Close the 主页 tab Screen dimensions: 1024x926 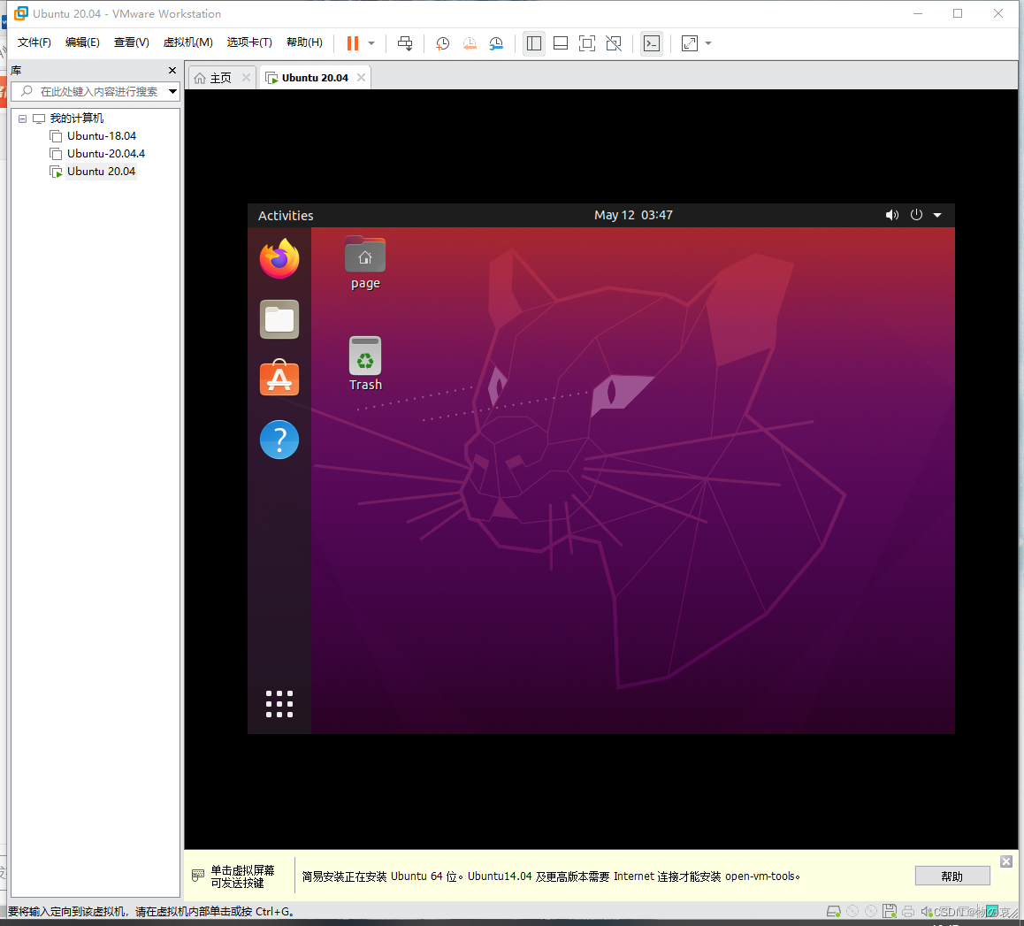tap(246, 78)
